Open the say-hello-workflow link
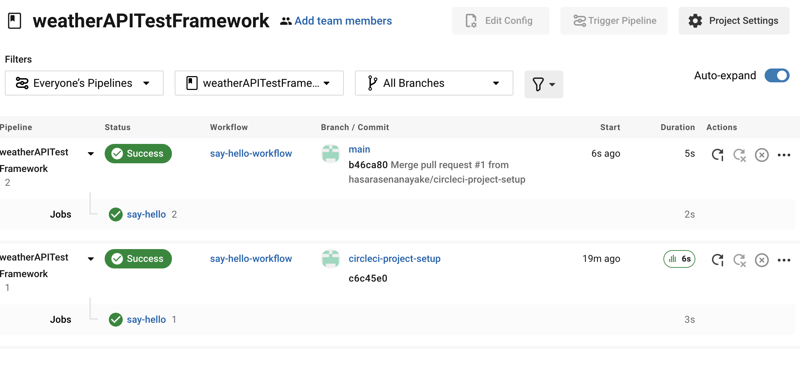This screenshot has height=384, width=800. pos(251,154)
